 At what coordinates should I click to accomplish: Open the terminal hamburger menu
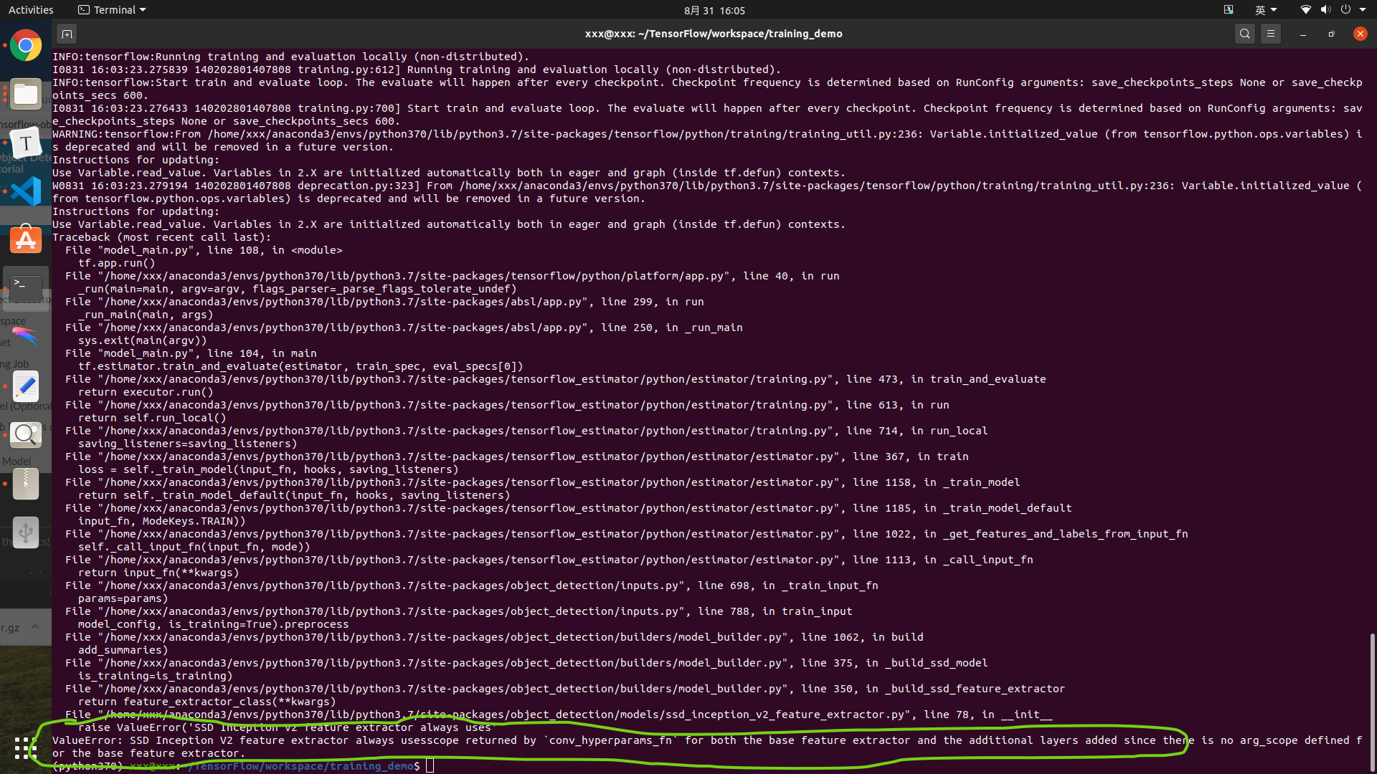click(1271, 34)
